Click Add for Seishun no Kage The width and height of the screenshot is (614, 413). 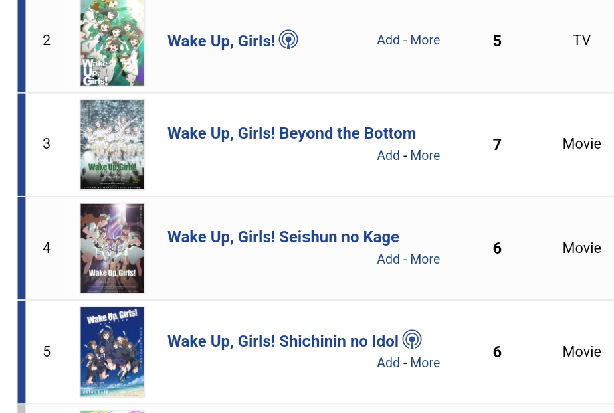pos(388,259)
